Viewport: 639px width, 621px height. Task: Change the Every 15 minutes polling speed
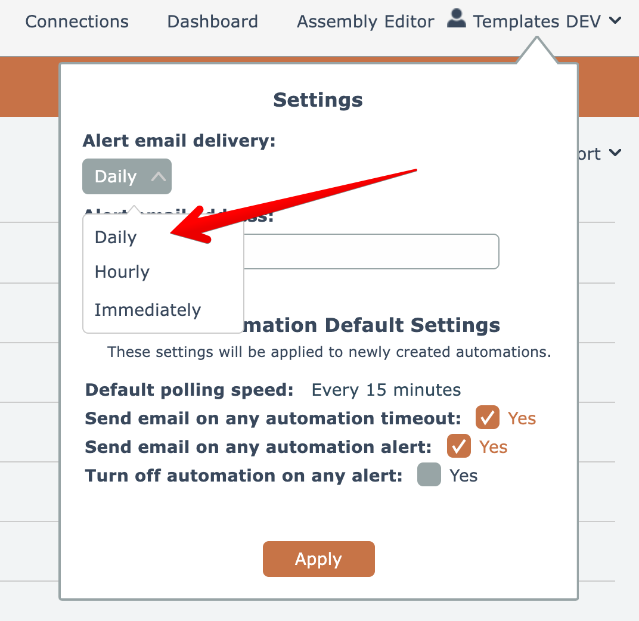[x=386, y=390]
